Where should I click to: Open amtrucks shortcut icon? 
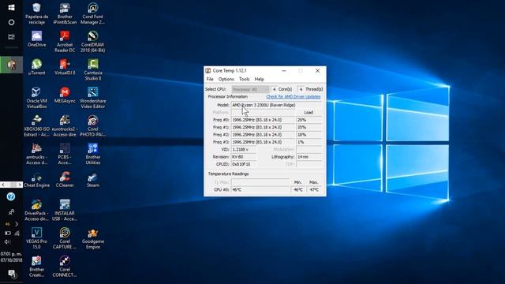click(x=37, y=154)
